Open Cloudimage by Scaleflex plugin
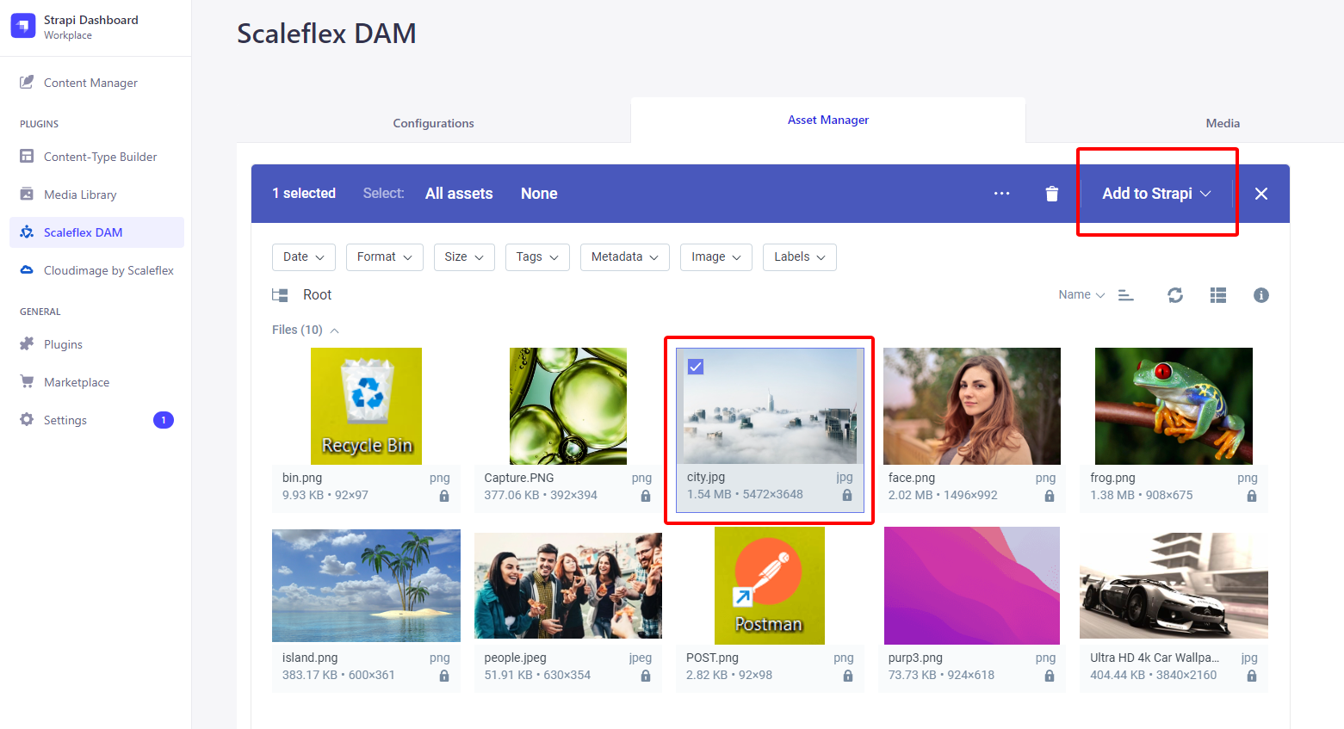 (96, 270)
